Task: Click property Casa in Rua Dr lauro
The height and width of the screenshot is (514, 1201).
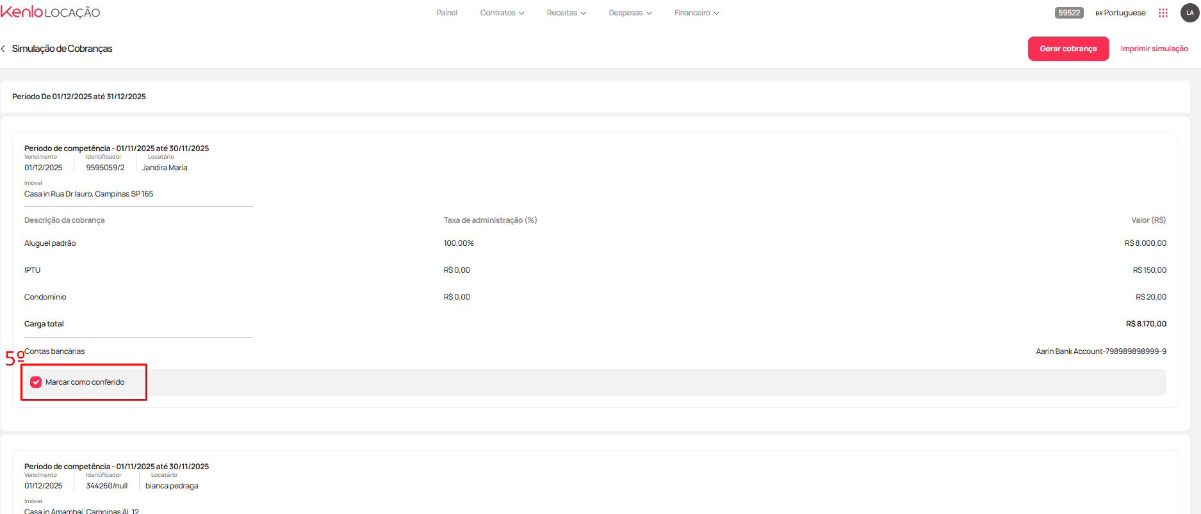Action: (x=88, y=194)
